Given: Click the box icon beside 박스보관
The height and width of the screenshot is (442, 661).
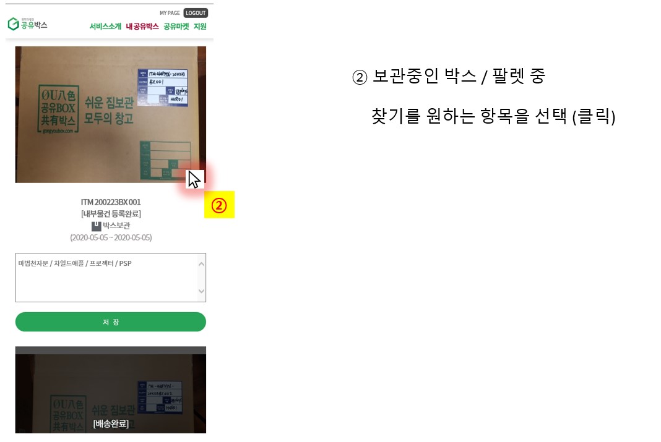Looking at the screenshot, I should click(96, 226).
